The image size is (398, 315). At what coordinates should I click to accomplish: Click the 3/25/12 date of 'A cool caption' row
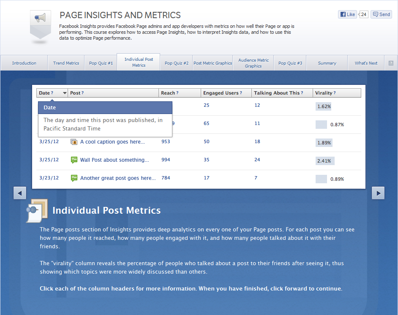[x=49, y=141]
